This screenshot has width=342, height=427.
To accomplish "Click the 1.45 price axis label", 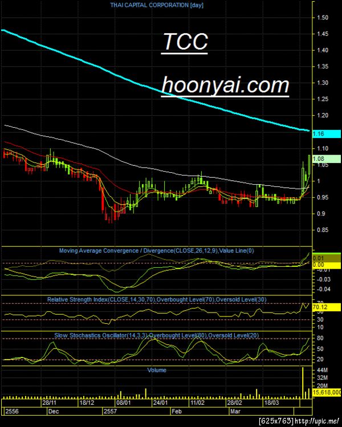I will pos(323,34).
